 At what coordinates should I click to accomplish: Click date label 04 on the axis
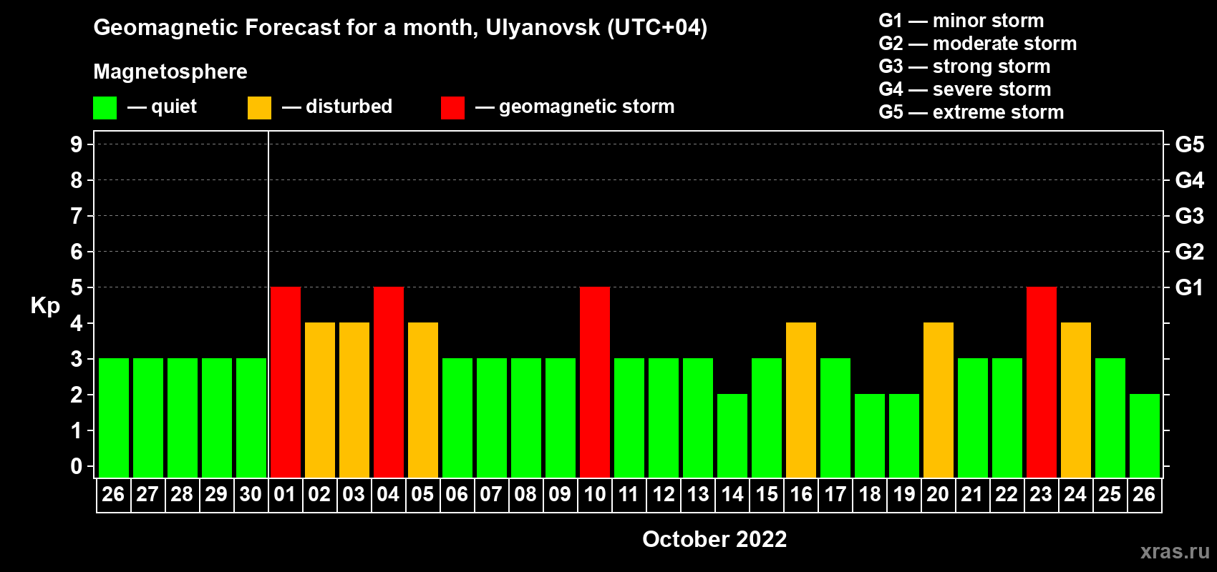click(x=388, y=495)
